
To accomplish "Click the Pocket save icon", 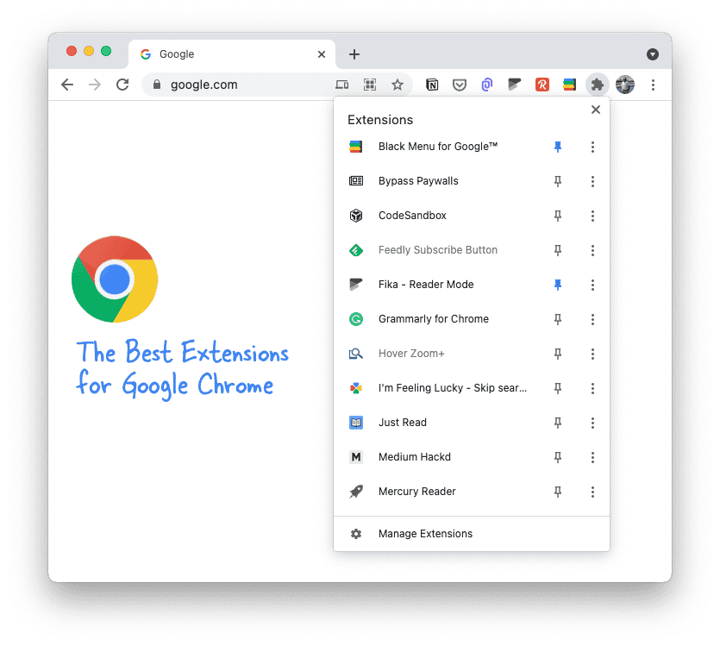I will pyautogui.click(x=460, y=85).
